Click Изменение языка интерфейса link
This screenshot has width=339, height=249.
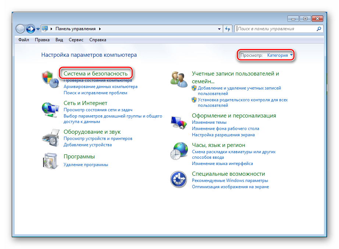(222, 164)
